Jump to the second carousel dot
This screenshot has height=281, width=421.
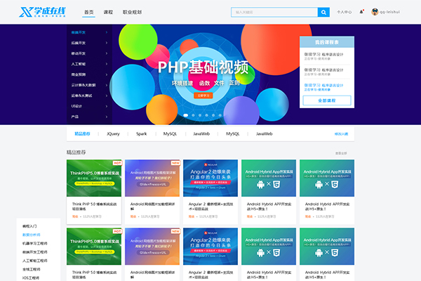point(193,115)
